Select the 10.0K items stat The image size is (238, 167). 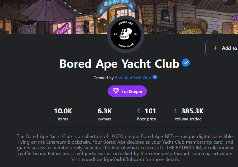pyautogui.click(x=63, y=114)
